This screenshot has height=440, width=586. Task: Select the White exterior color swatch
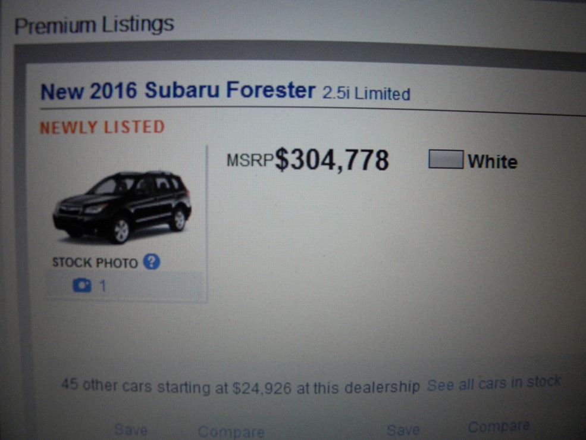(446, 160)
